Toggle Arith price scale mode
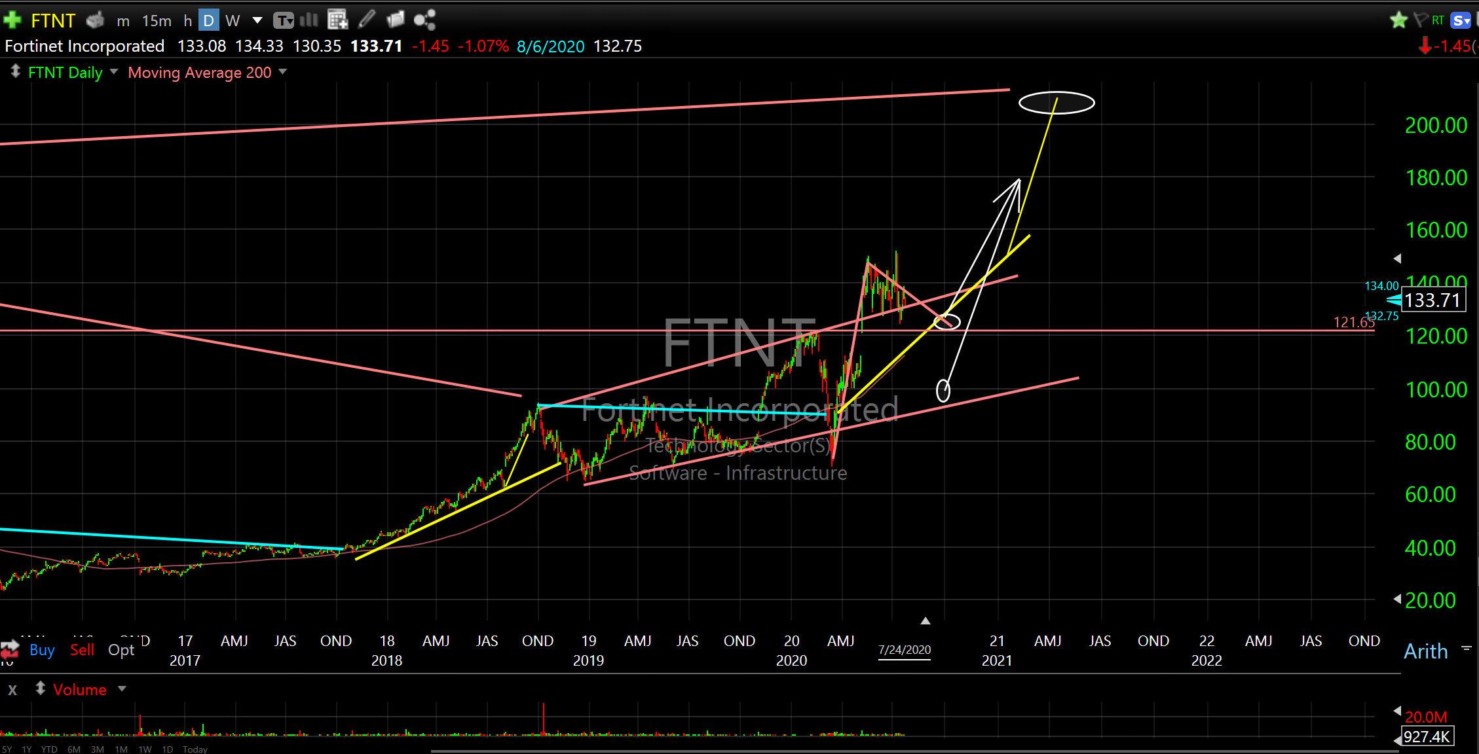Viewport: 1479px width, 754px height. [x=1425, y=651]
